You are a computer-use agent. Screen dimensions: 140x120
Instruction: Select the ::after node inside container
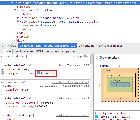click(26, 29)
